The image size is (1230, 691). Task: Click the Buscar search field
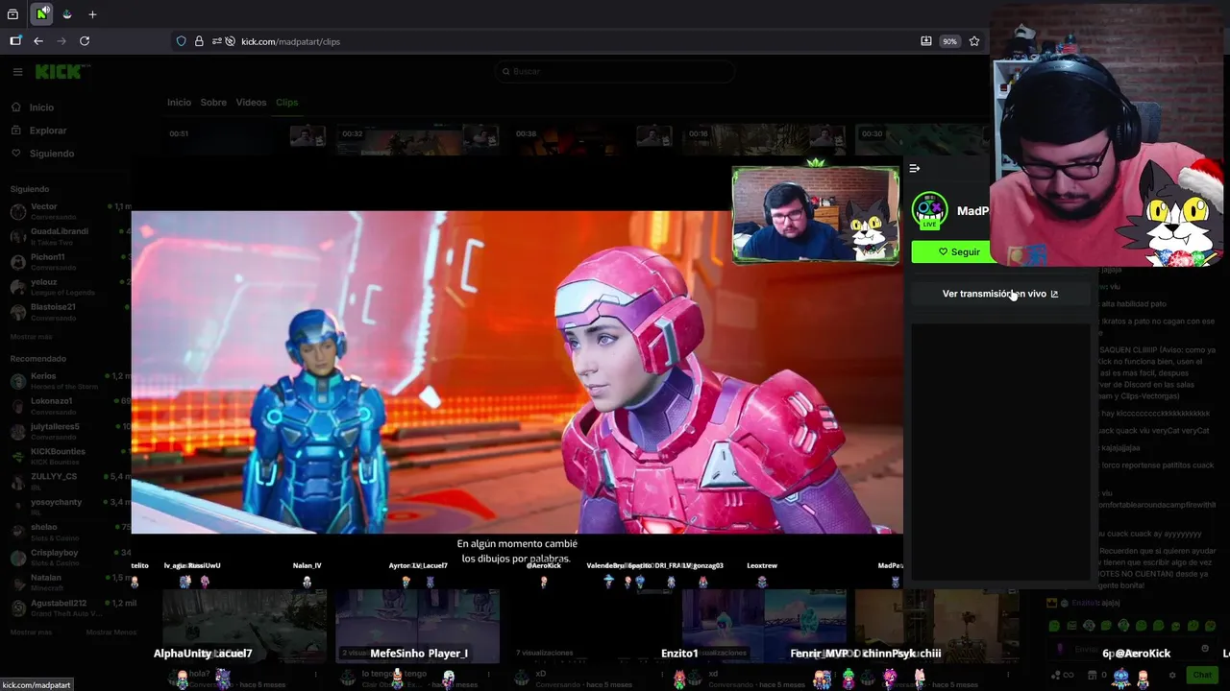pyautogui.click(x=615, y=71)
